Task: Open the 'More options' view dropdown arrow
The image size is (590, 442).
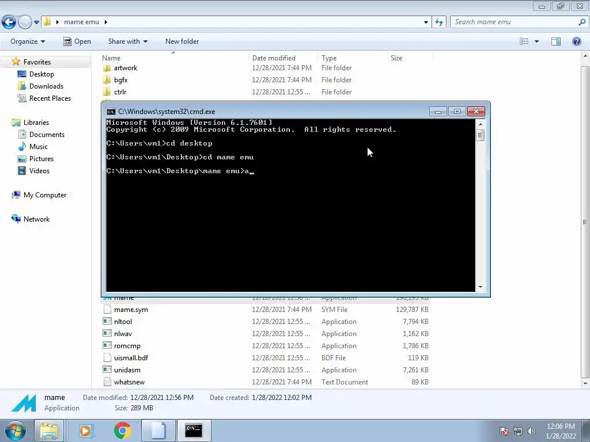Action: click(x=536, y=41)
